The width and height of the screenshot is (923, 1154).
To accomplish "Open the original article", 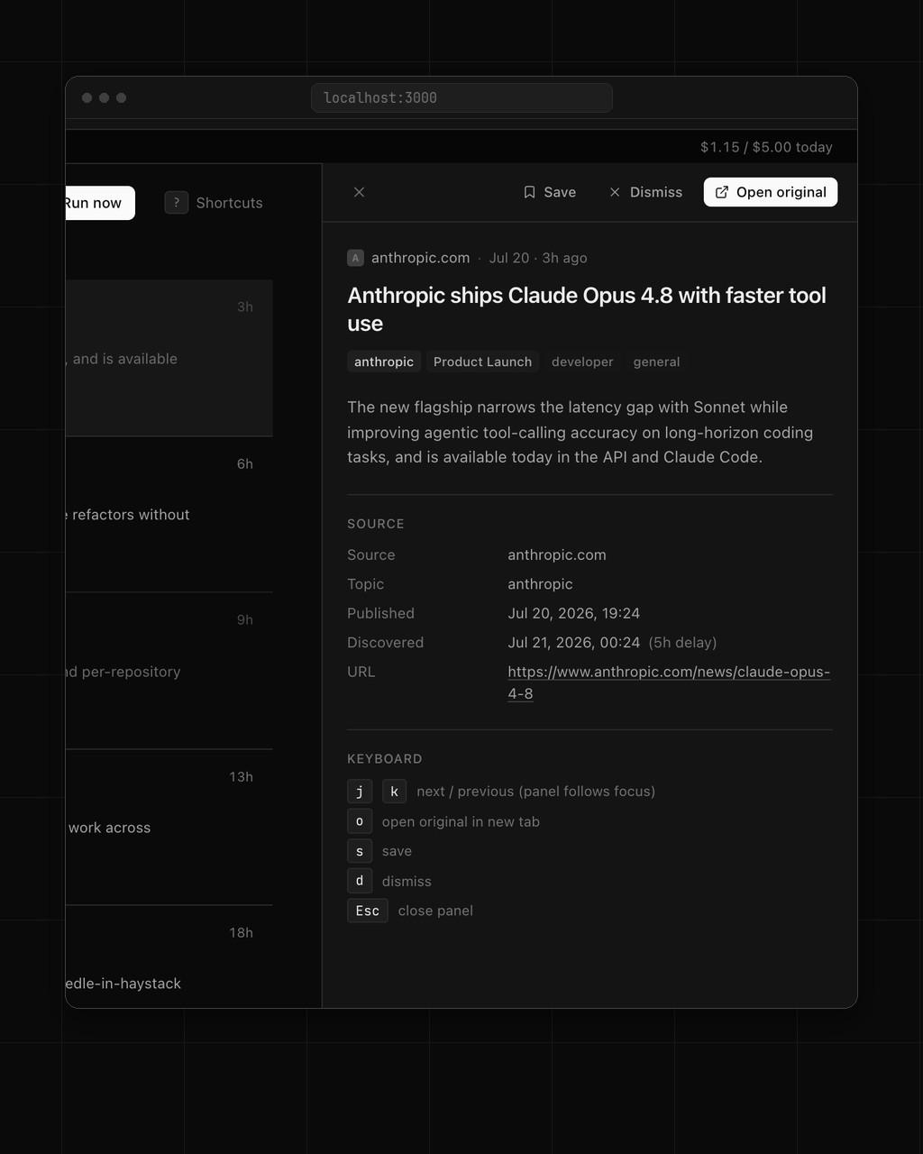I will (x=771, y=192).
